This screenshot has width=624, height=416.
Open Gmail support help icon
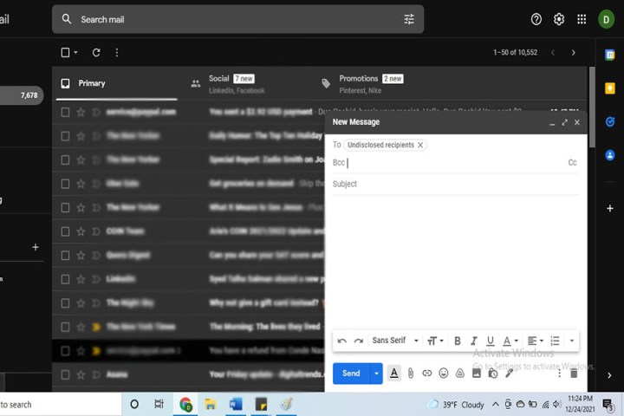point(536,19)
